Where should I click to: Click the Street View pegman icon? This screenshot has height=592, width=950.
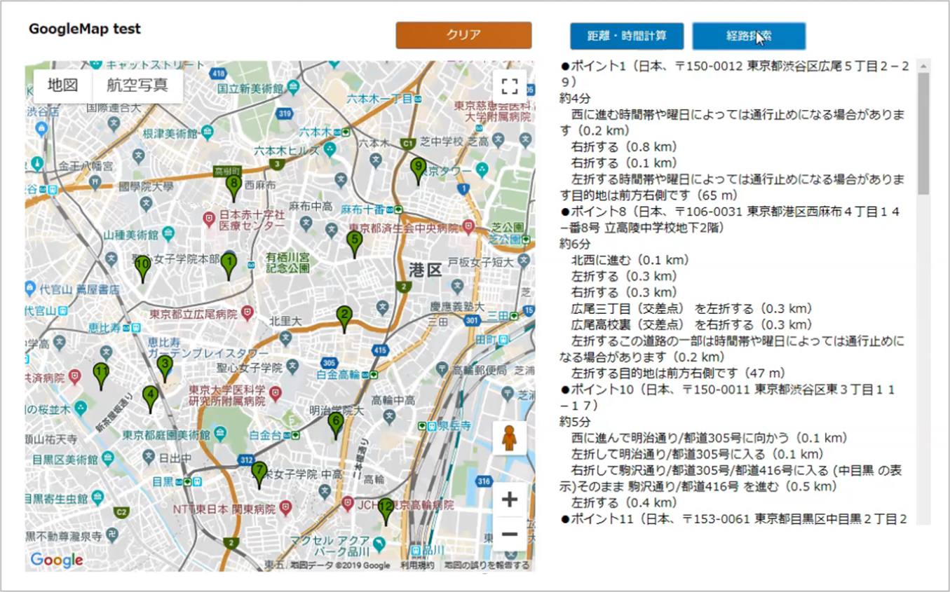(510, 439)
